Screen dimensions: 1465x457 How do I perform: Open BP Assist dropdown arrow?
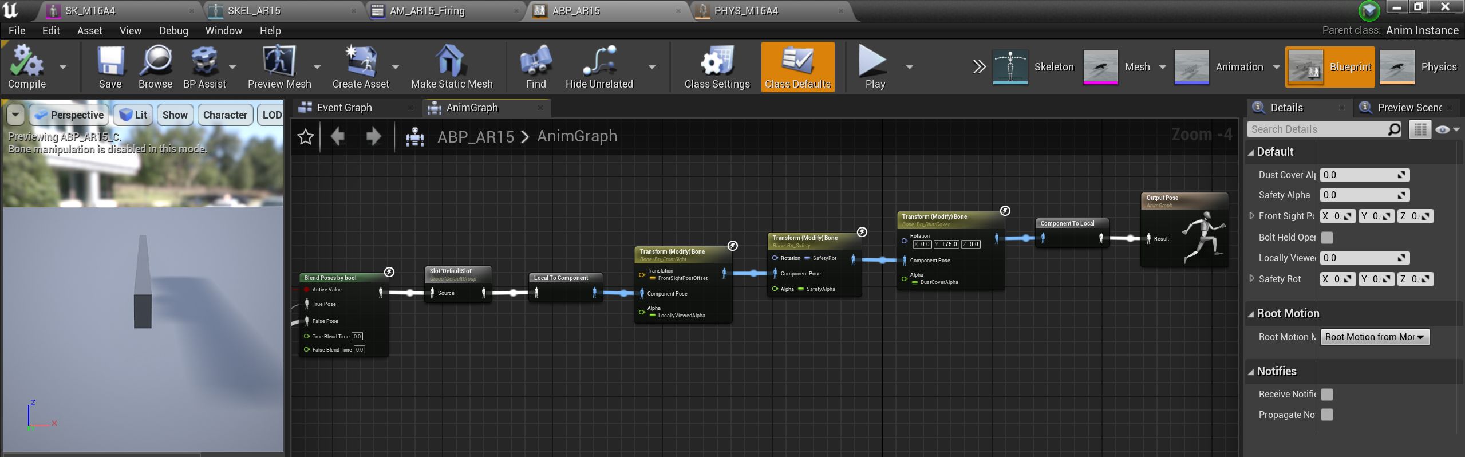coord(232,67)
